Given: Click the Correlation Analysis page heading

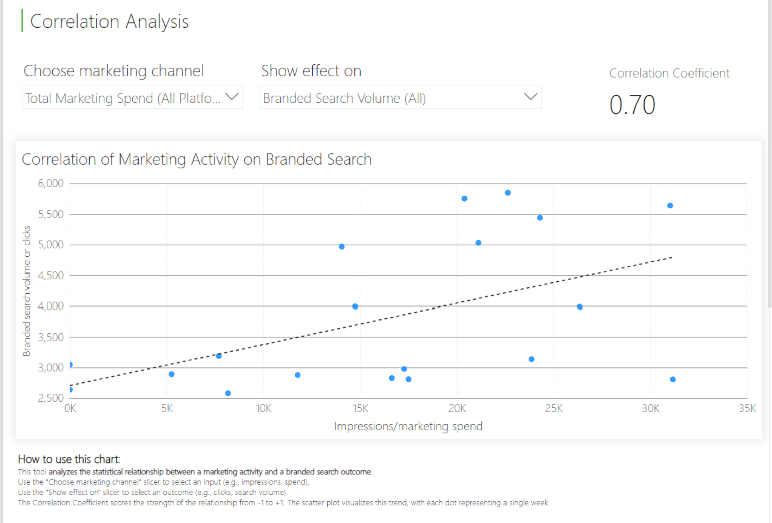Looking at the screenshot, I should point(109,21).
